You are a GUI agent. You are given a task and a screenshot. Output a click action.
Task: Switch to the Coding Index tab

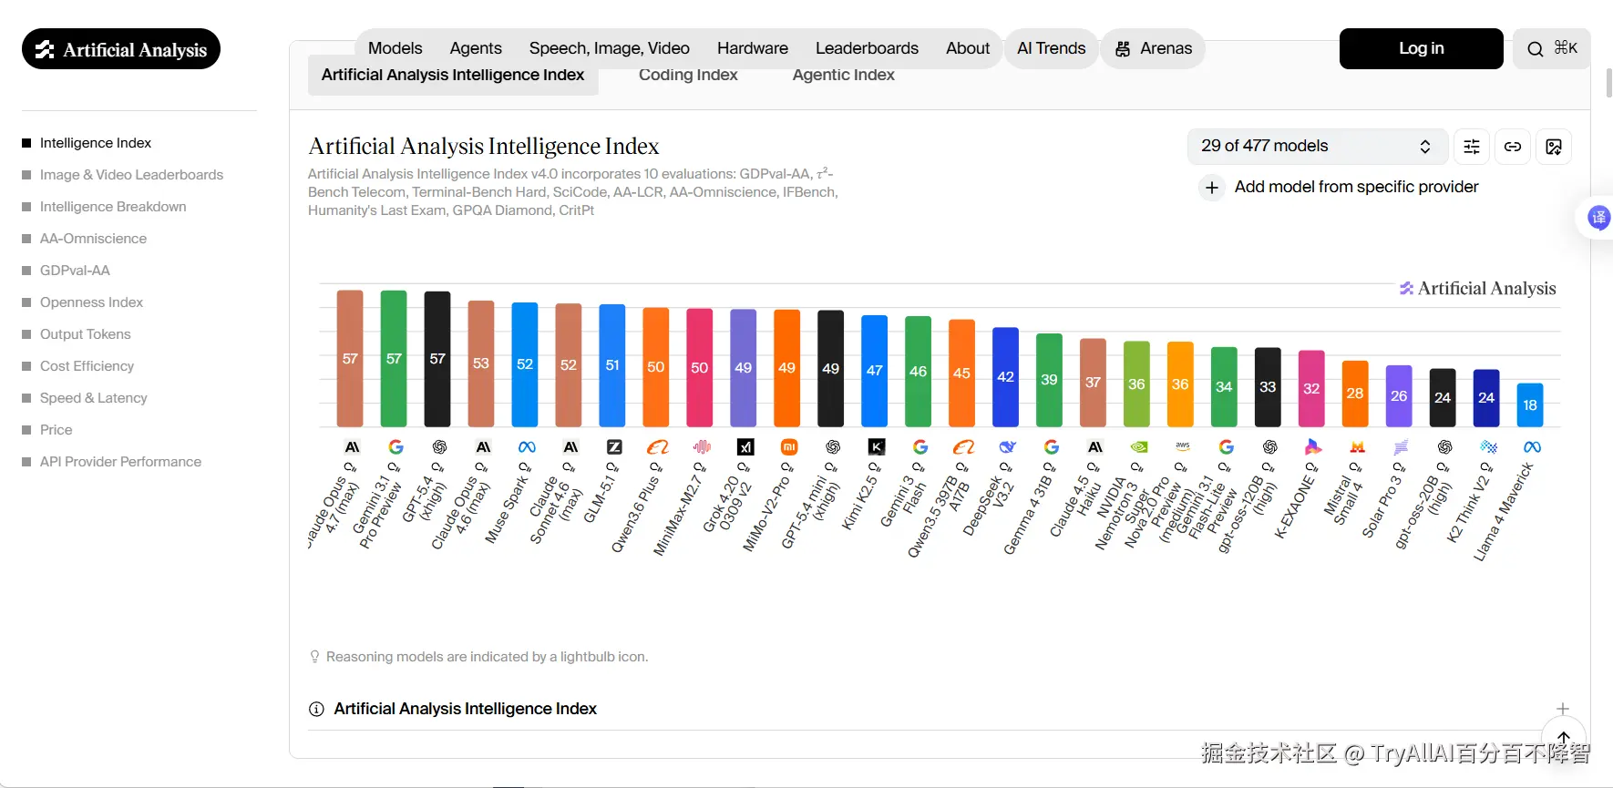tap(688, 75)
